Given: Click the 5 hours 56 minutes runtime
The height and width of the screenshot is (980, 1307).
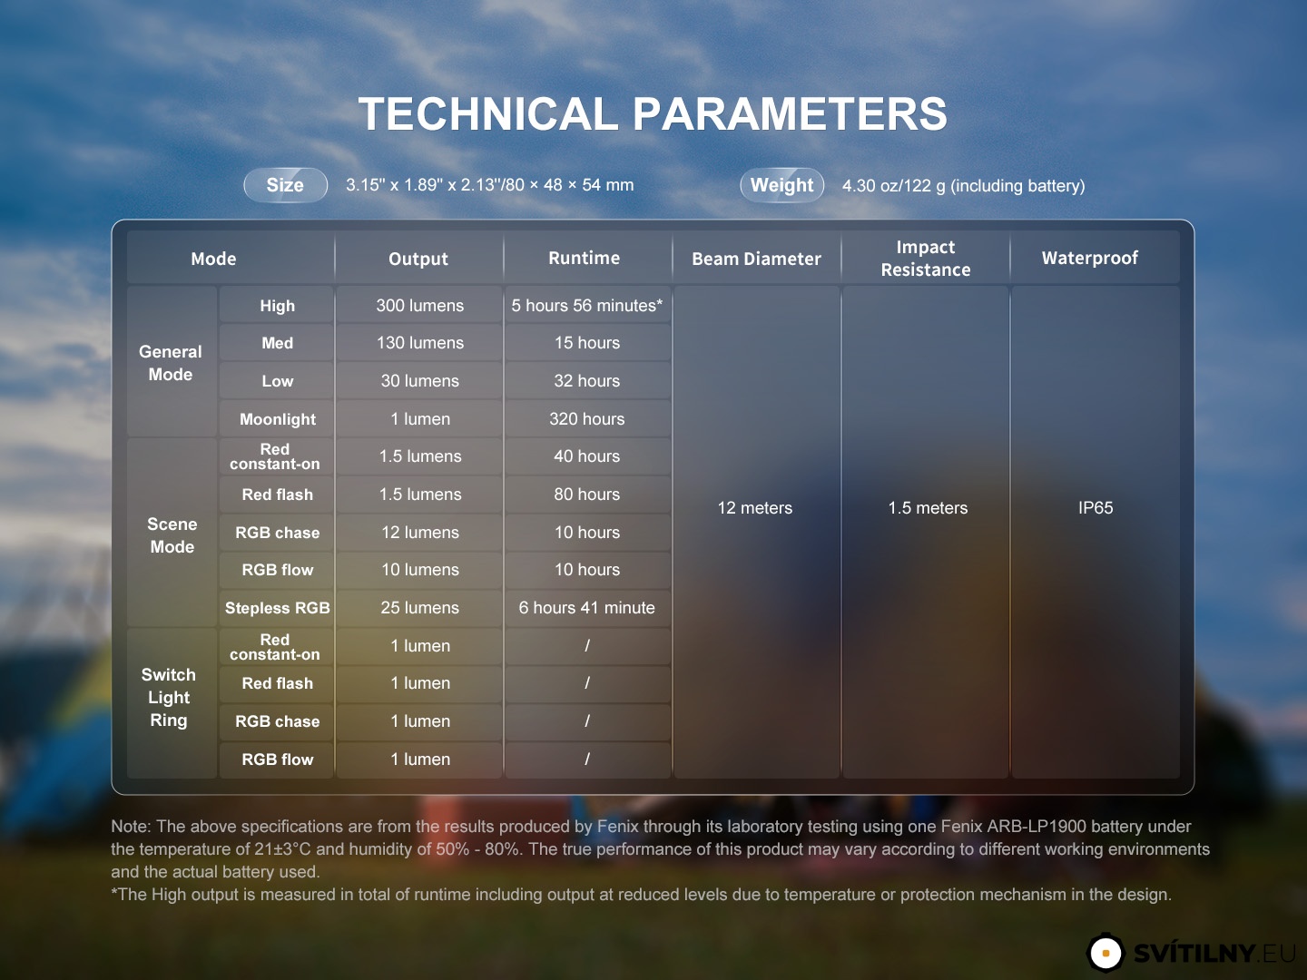Looking at the screenshot, I should [586, 306].
